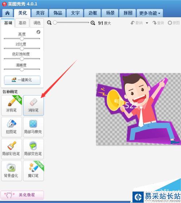Click the 各种画笔 section heading
Screen dimensions: 181x203
[10, 92]
